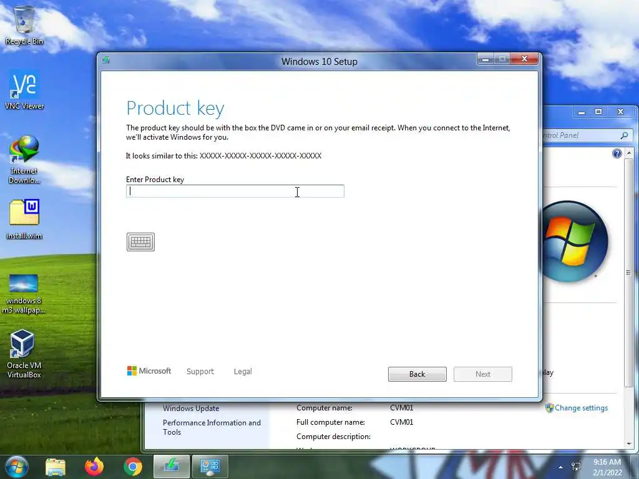Open File Explorer from the taskbar

coord(56,467)
